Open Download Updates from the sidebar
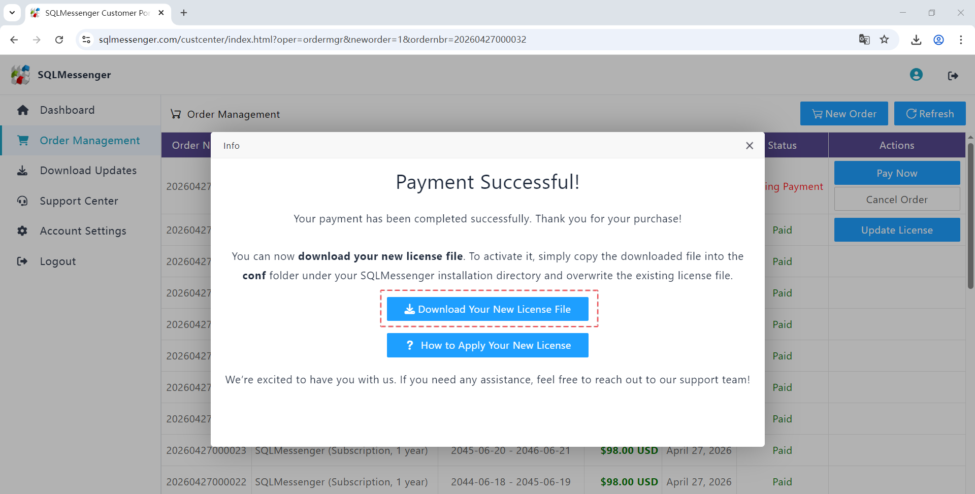 (88, 171)
